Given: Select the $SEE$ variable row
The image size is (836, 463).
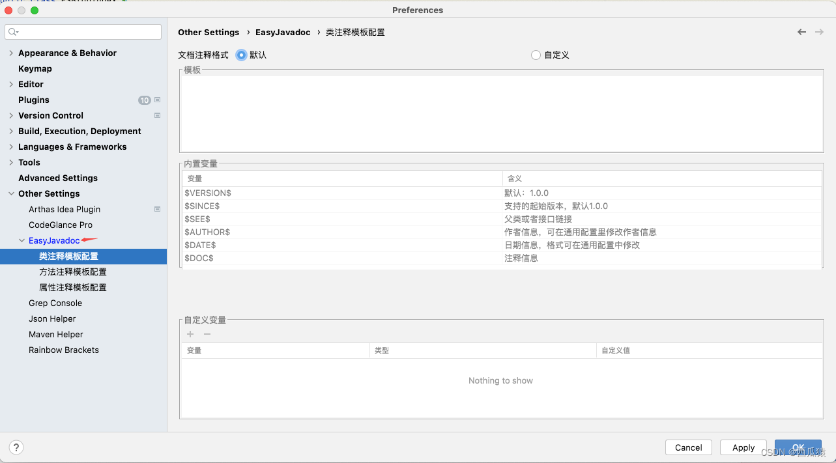Looking at the screenshot, I should tap(502, 219).
